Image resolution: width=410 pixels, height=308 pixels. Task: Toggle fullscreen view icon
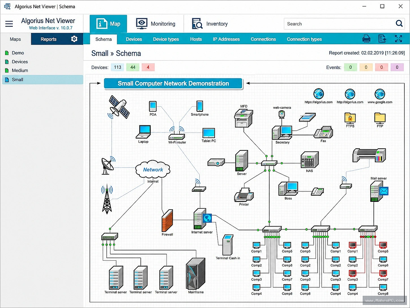[398, 39]
